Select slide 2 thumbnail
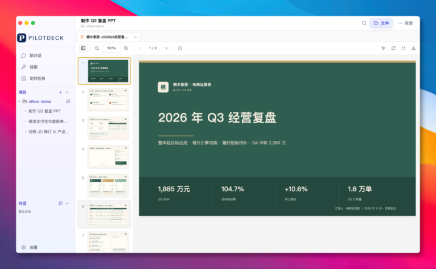This screenshot has height=269, width=436. pos(108,100)
